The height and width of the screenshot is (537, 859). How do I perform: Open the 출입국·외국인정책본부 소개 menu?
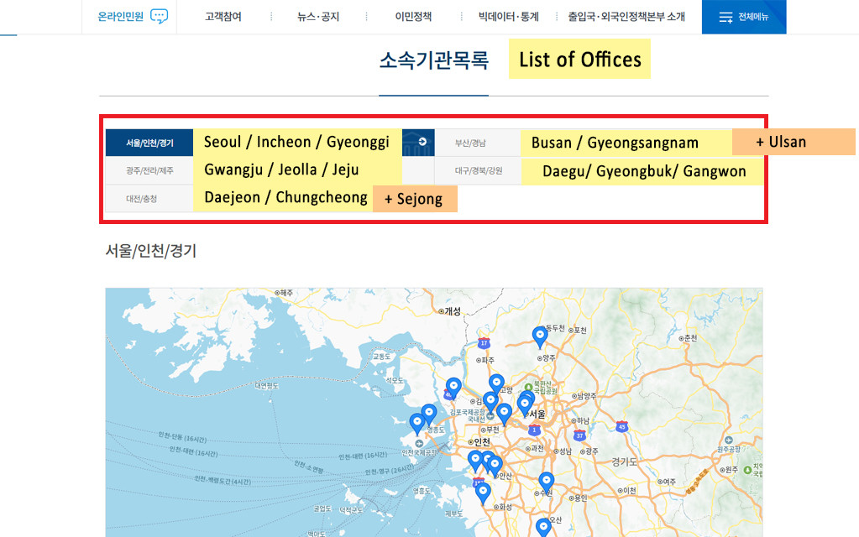tap(626, 17)
